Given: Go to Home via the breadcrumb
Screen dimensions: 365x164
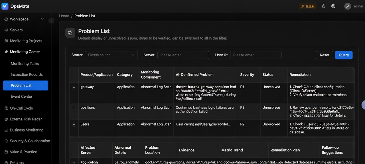Looking at the screenshot, I should pyautogui.click(x=64, y=16).
